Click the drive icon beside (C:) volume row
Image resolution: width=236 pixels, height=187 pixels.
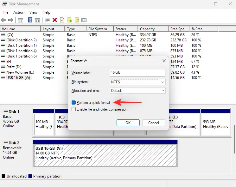(3, 35)
